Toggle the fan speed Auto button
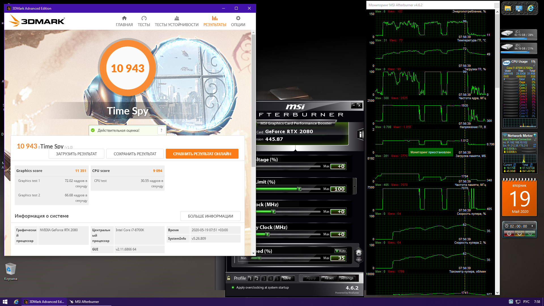This screenshot has width=544, height=306. [x=341, y=251]
